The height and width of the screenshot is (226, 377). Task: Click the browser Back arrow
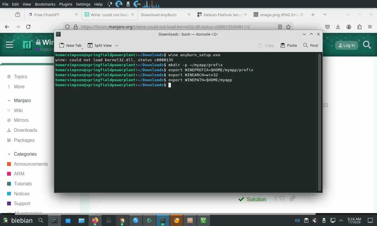click(x=7, y=27)
